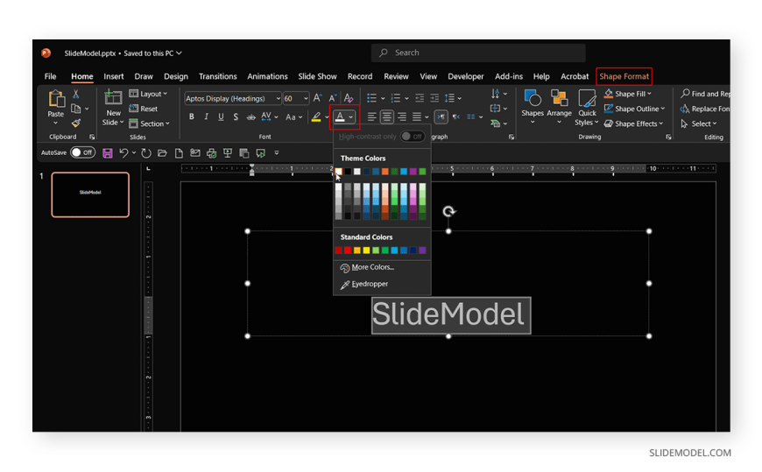Clear all formatting with the eraser A icon

pos(349,98)
